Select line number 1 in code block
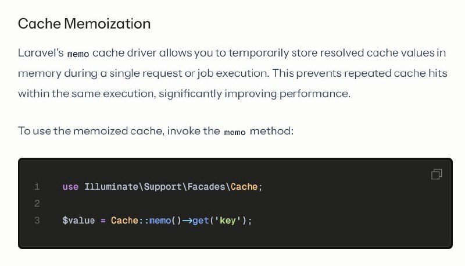This screenshot has height=266, width=465. pyautogui.click(x=37, y=187)
